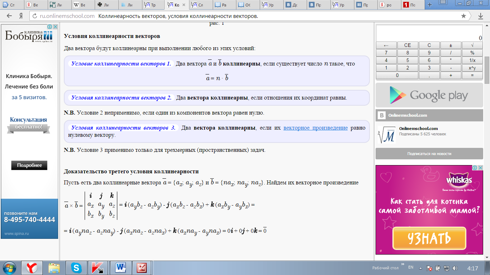Click calculator digit '0' button

pos(397,76)
